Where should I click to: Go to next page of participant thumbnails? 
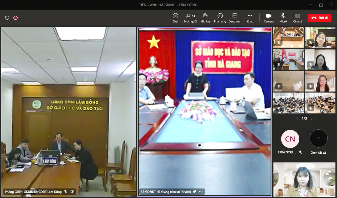311,119
